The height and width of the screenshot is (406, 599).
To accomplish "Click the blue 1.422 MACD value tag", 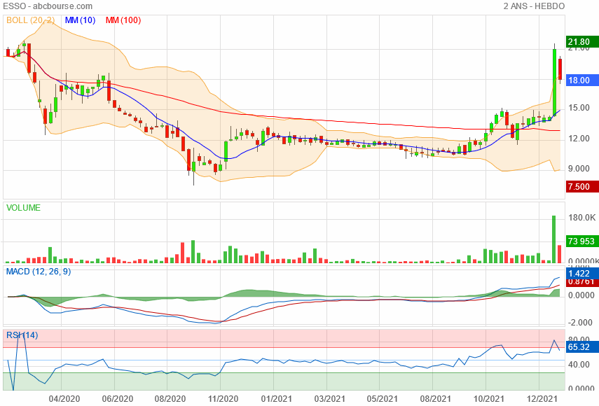I will pos(582,273).
